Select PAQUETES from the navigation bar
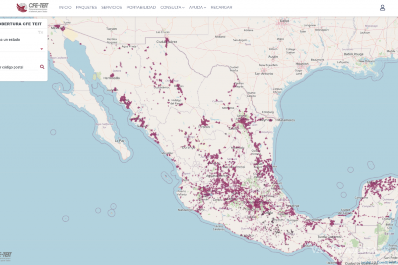The height and width of the screenshot is (265, 398). tap(87, 7)
